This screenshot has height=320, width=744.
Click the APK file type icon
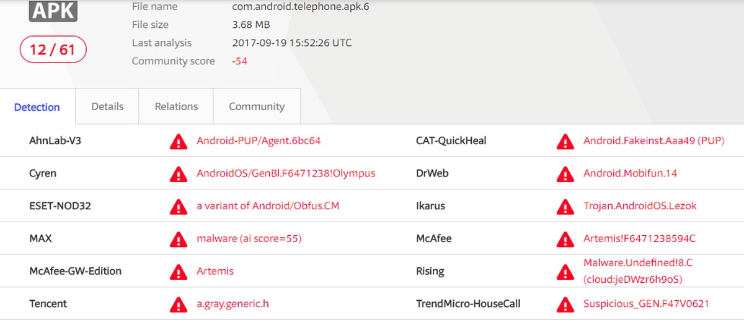coord(53,11)
